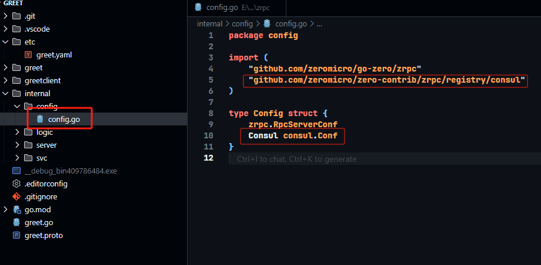This screenshot has height=265, width=541.
Task: Click the YAML icon next to greet.yaml
Action: 28,55
